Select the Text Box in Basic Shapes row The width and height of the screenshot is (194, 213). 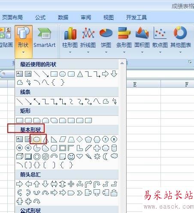pos(19,139)
